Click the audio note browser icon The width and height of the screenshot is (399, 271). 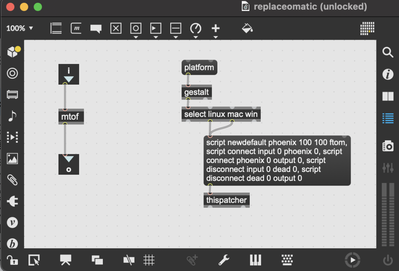pos(12,115)
